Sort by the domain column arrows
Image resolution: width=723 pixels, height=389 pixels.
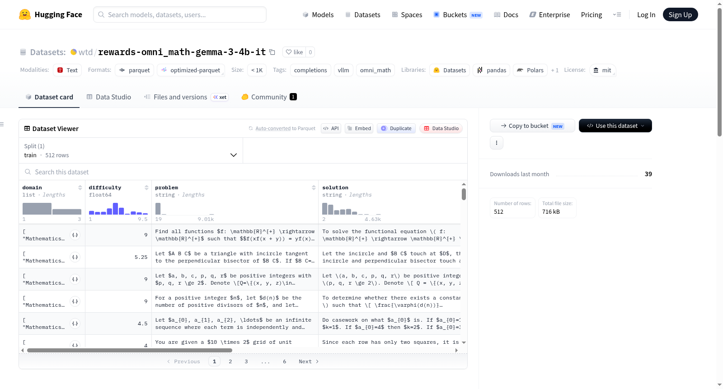click(80, 187)
